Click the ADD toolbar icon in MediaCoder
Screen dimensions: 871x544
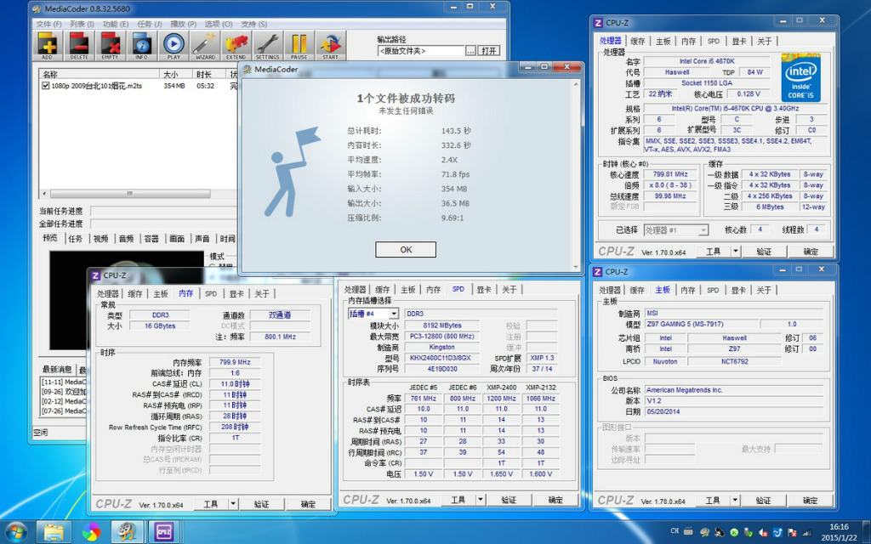[48, 46]
